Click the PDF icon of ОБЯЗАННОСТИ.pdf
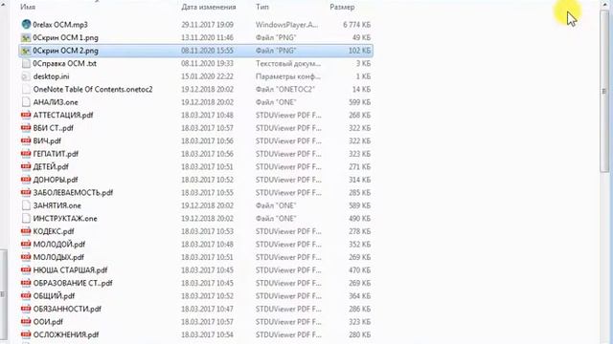Screen dimensions: 613x344 26,309
